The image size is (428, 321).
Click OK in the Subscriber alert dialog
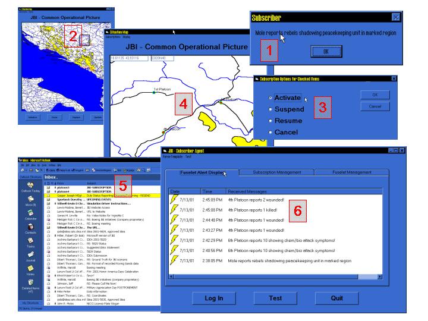coord(326,51)
